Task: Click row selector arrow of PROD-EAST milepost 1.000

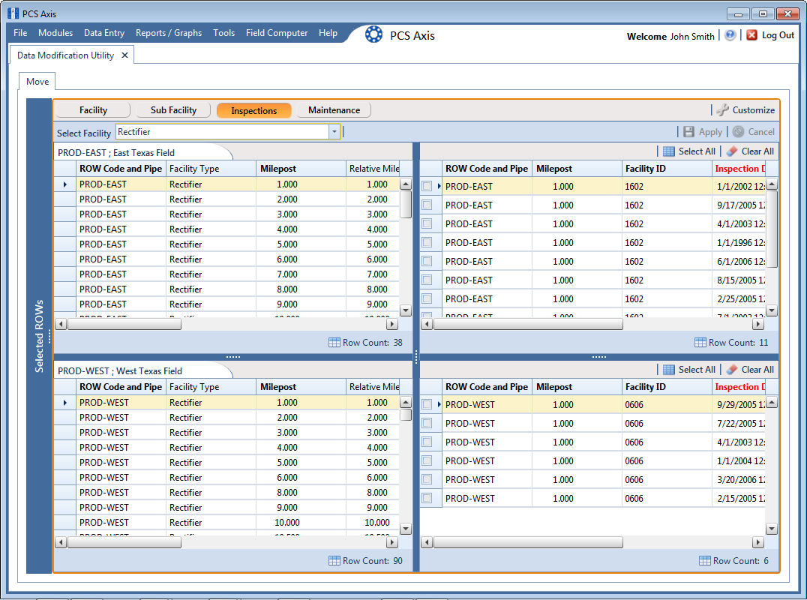Action: point(64,184)
